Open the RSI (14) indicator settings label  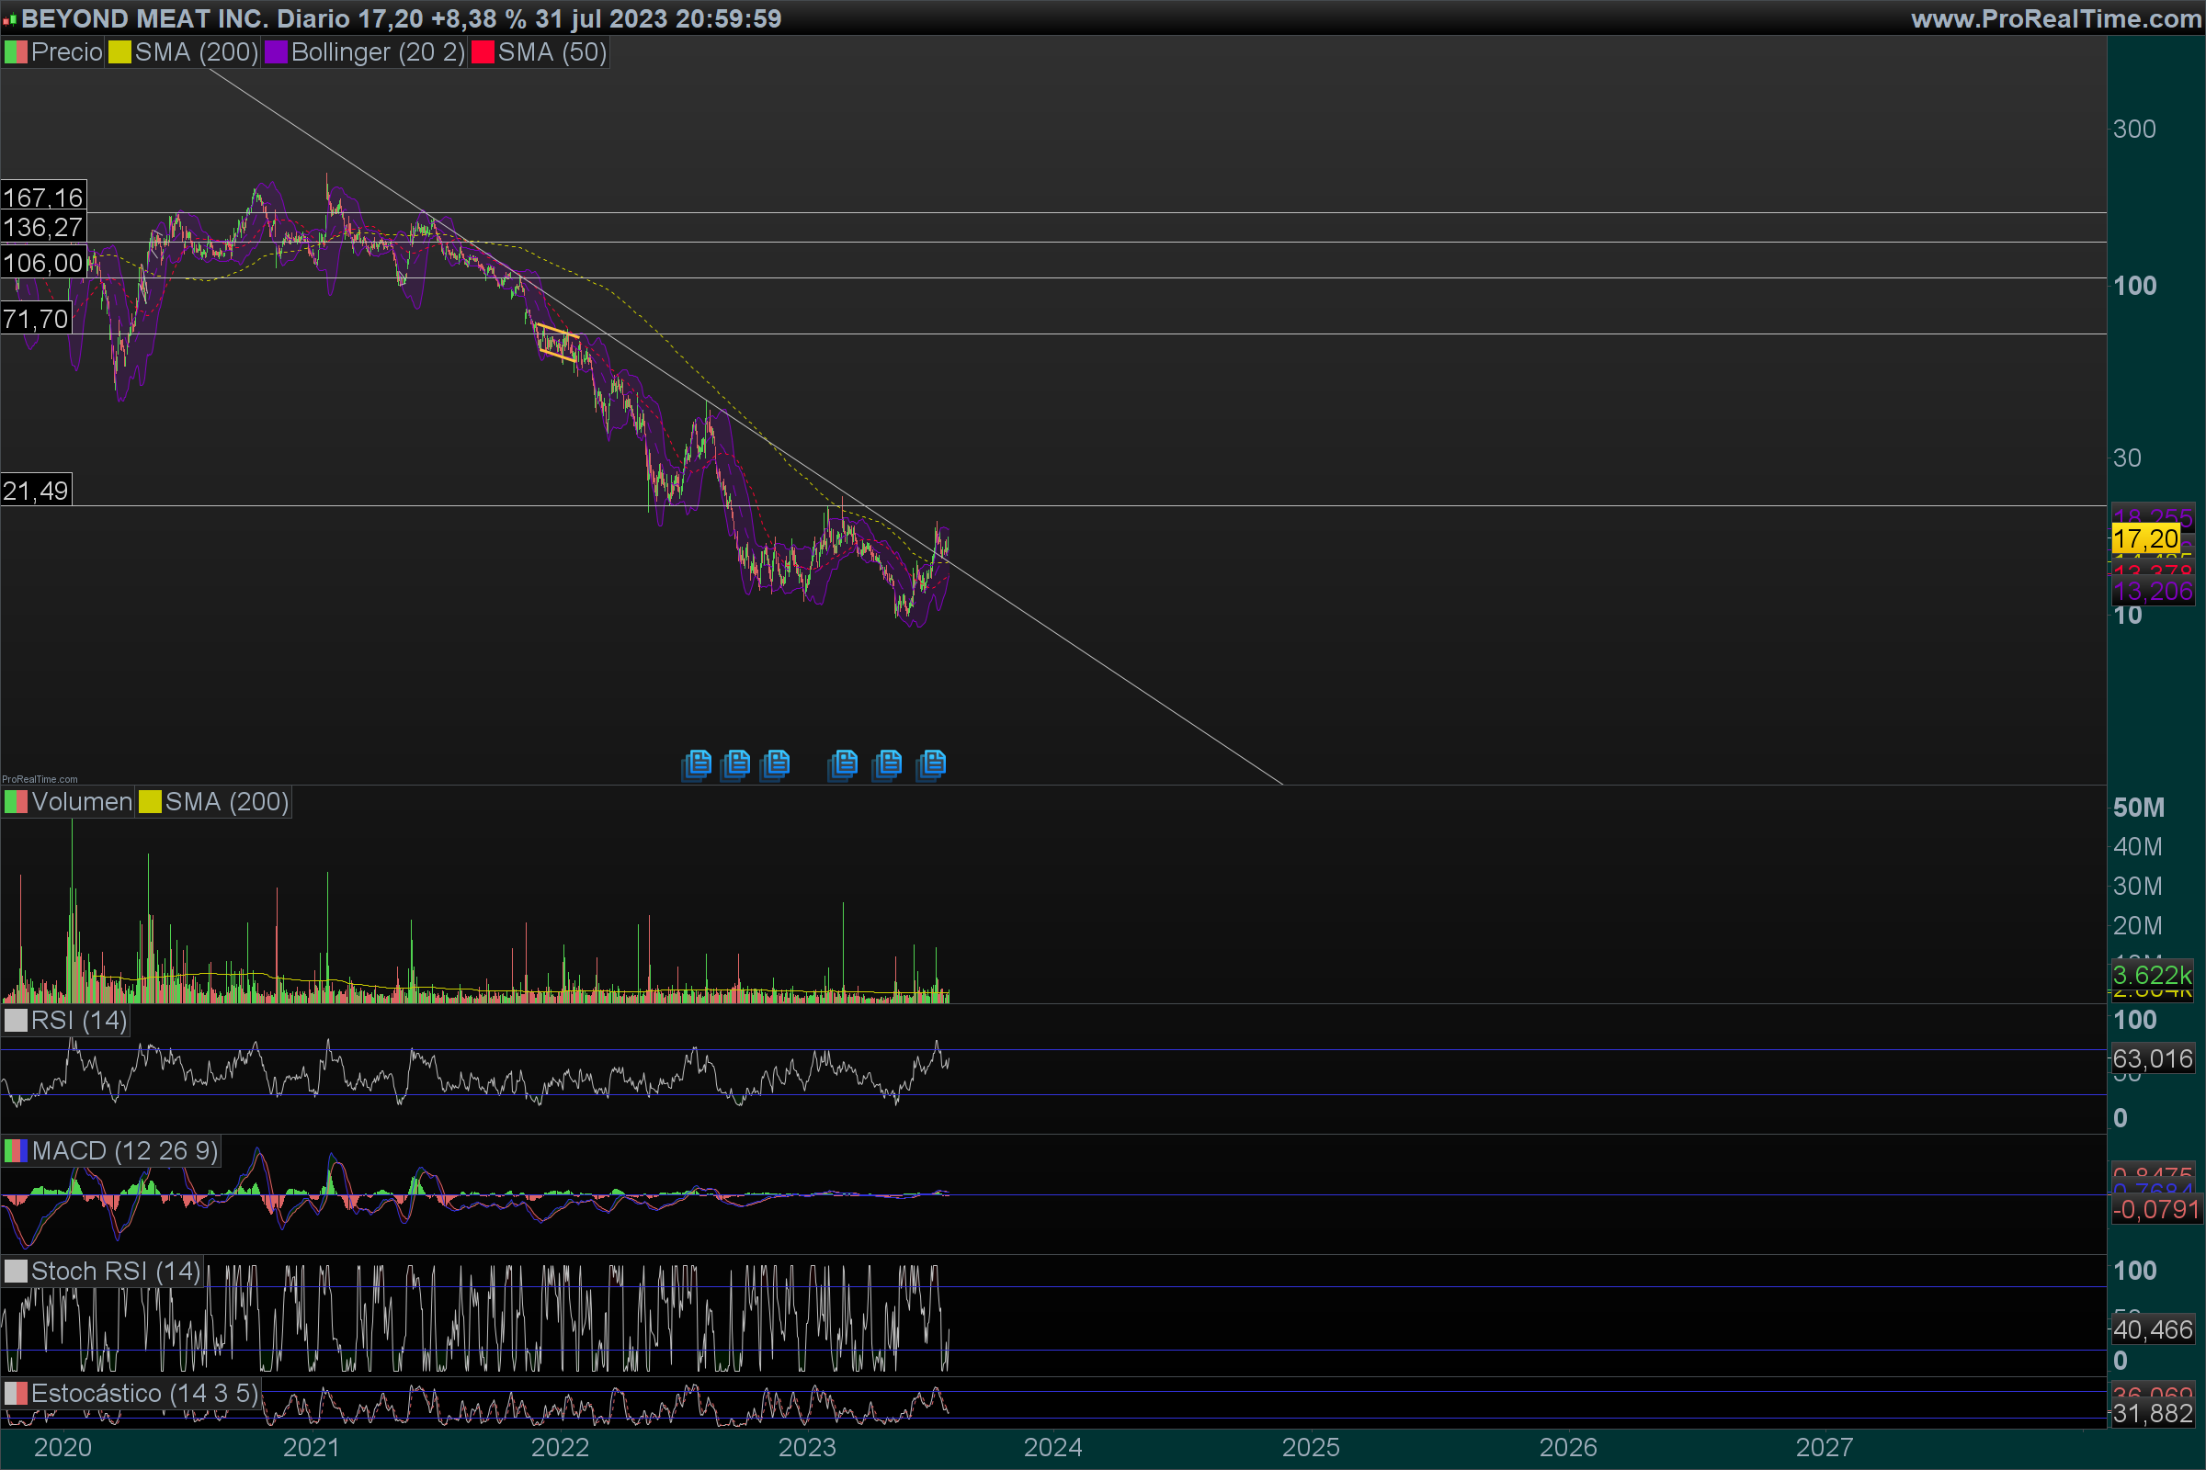pos(79,1021)
